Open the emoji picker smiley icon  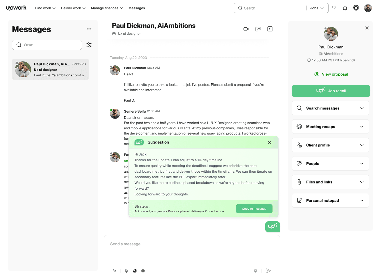(x=143, y=271)
